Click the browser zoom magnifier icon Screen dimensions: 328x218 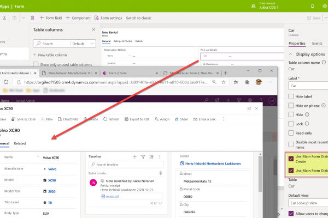coord(214,82)
